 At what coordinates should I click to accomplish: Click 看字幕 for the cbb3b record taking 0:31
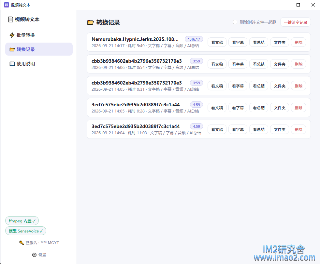[238, 86]
